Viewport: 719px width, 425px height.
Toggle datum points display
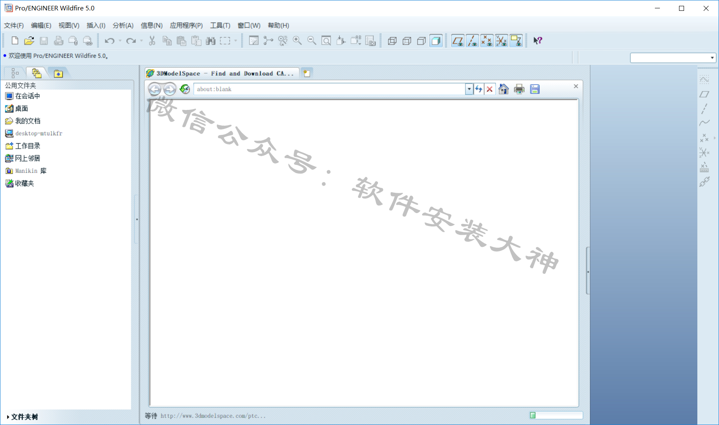[x=487, y=40]
